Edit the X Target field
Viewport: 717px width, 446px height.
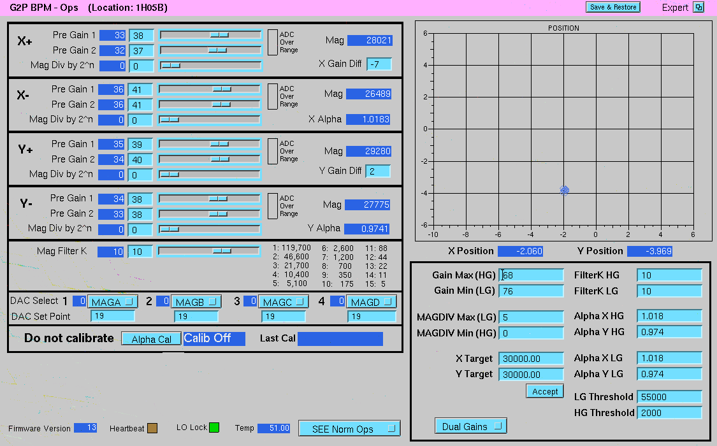tap(532, 359)
